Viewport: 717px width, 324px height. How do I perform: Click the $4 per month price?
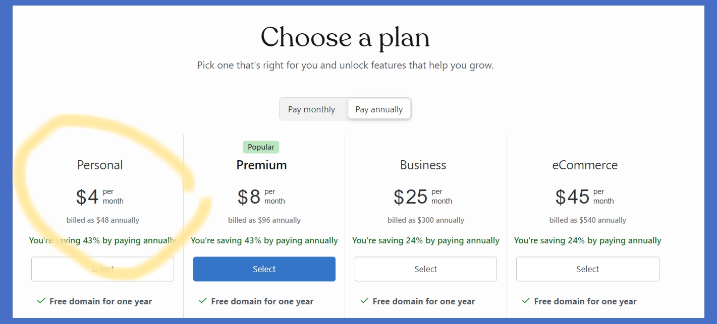(x=88, y=197)
